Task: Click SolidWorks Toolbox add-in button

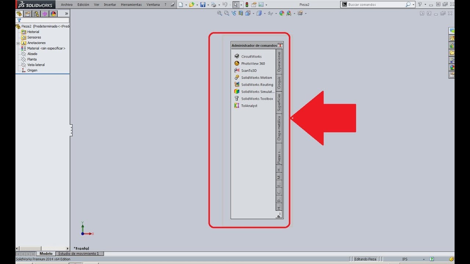Action: 254,99
